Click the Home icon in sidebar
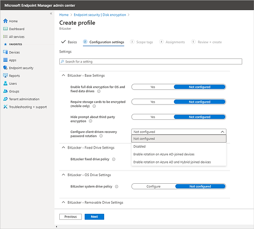This screenshot has height=229, width=254. pos(6,21)
